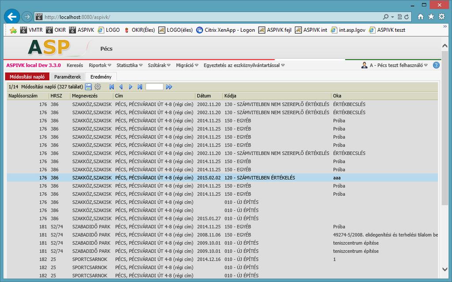Open Citrix XenApp - Logon bookmark
Image resolution: width=452 pixels, height=282 pixels.
(x=226, y=30)
